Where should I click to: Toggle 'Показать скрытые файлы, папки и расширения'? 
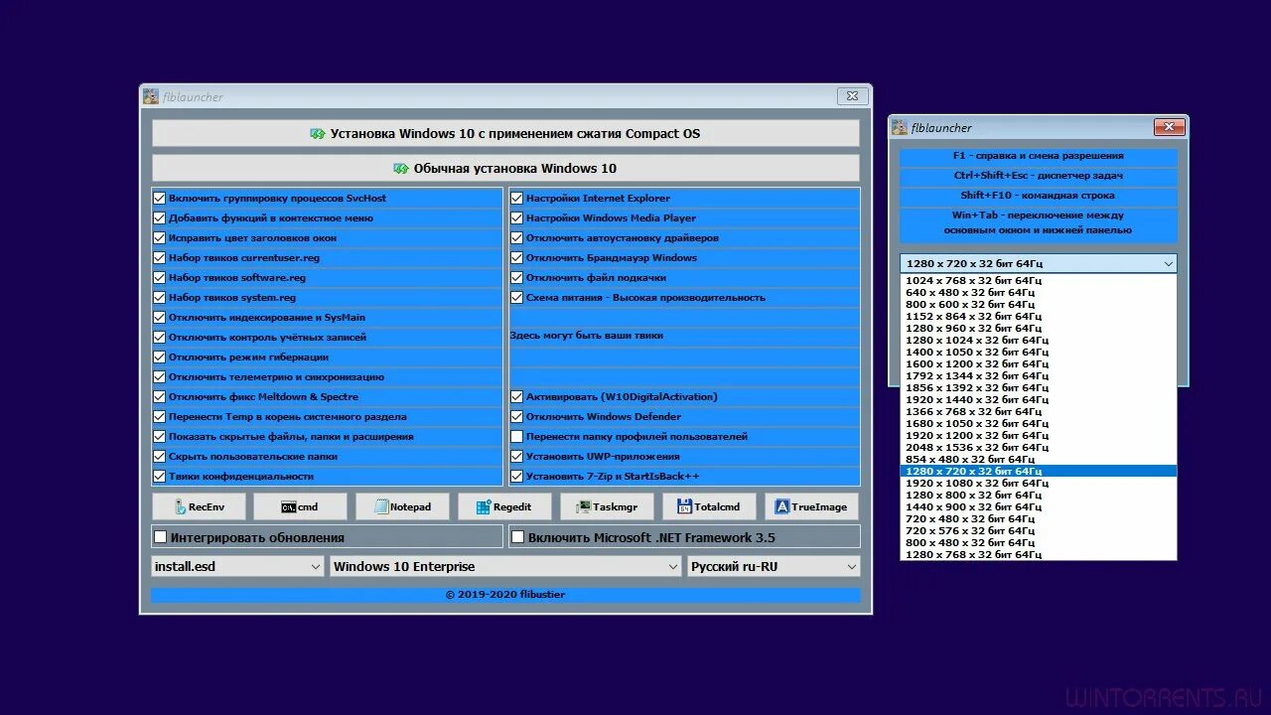(160, 436)
